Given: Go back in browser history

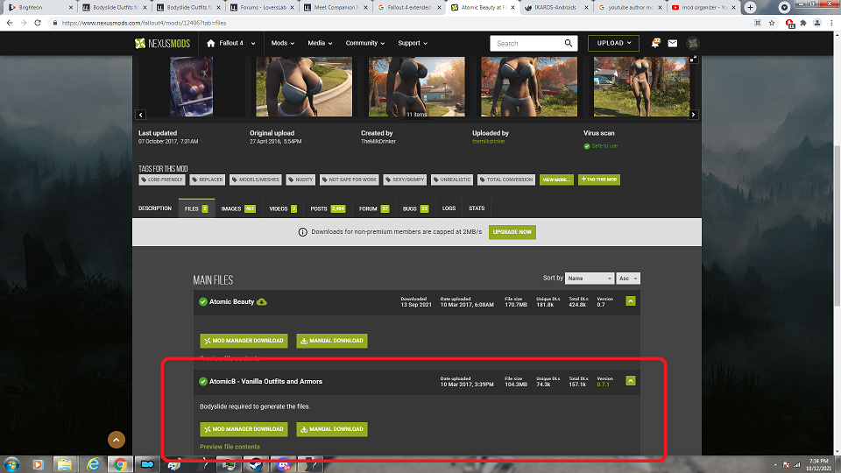Looking at the screenshot, I should (x=10, y=23).
